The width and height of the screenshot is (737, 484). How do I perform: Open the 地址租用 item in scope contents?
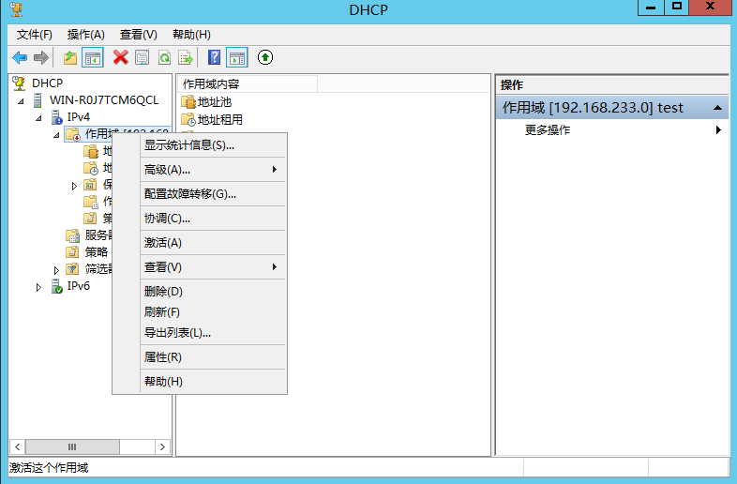click(x=219, y=119)
